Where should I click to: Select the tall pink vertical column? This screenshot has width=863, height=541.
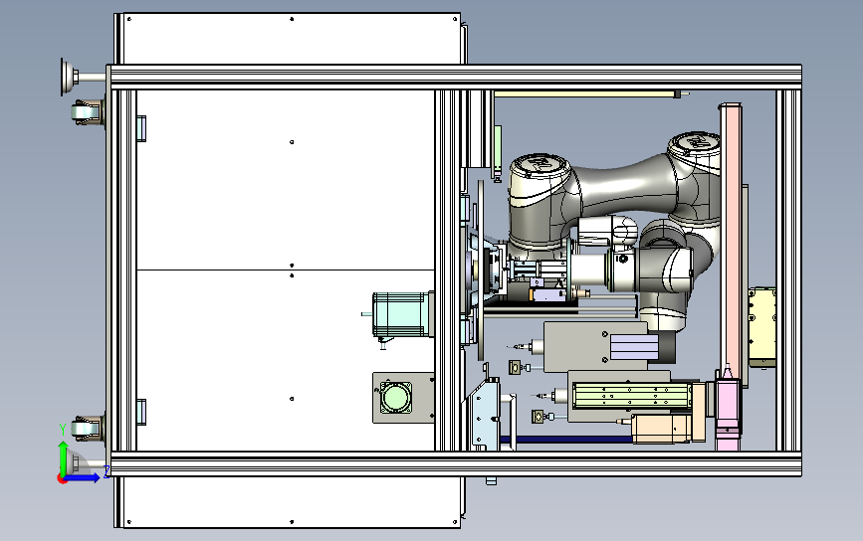pos(731,237)
